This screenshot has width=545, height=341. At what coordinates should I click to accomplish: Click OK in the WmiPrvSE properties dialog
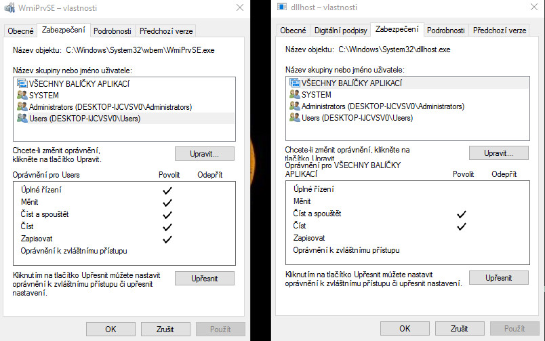tap(110, 329)
